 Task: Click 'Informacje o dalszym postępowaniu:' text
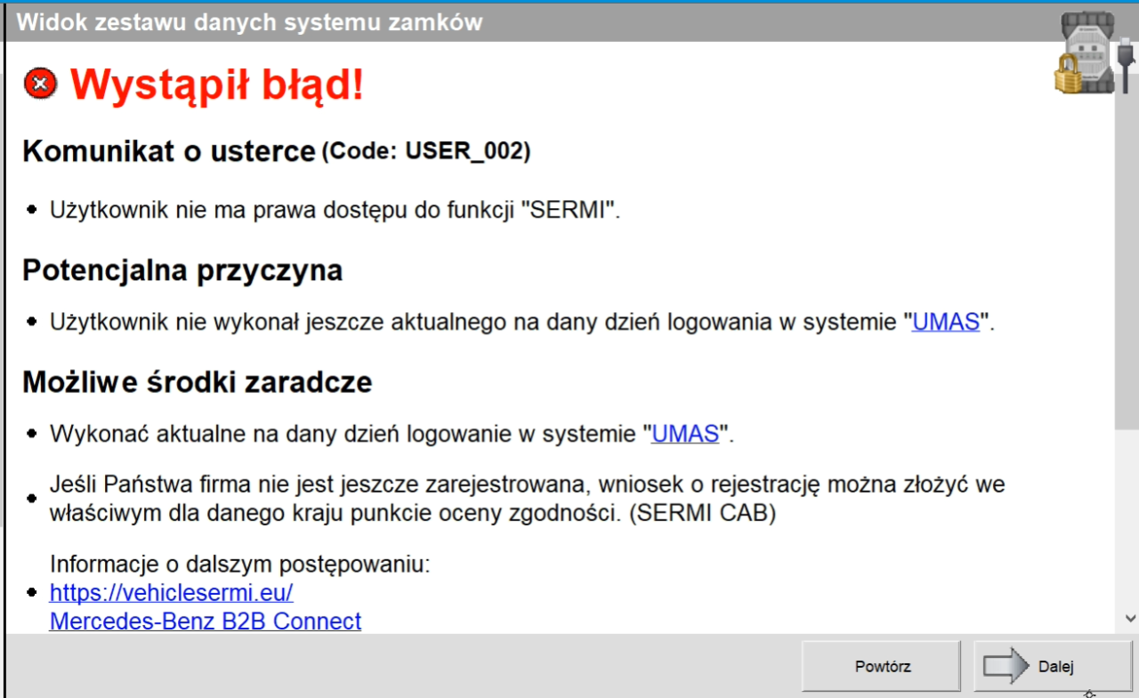click(x=240, y=565)
